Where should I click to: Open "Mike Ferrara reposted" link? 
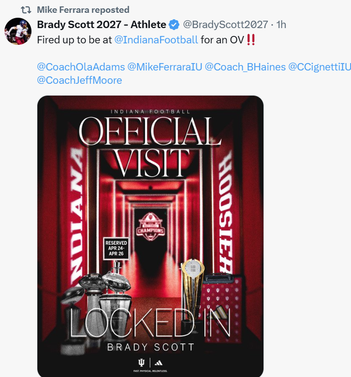point(83,10)
